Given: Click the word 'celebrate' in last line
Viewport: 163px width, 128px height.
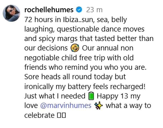Looking at the screenshot, I should coord(39,115).
